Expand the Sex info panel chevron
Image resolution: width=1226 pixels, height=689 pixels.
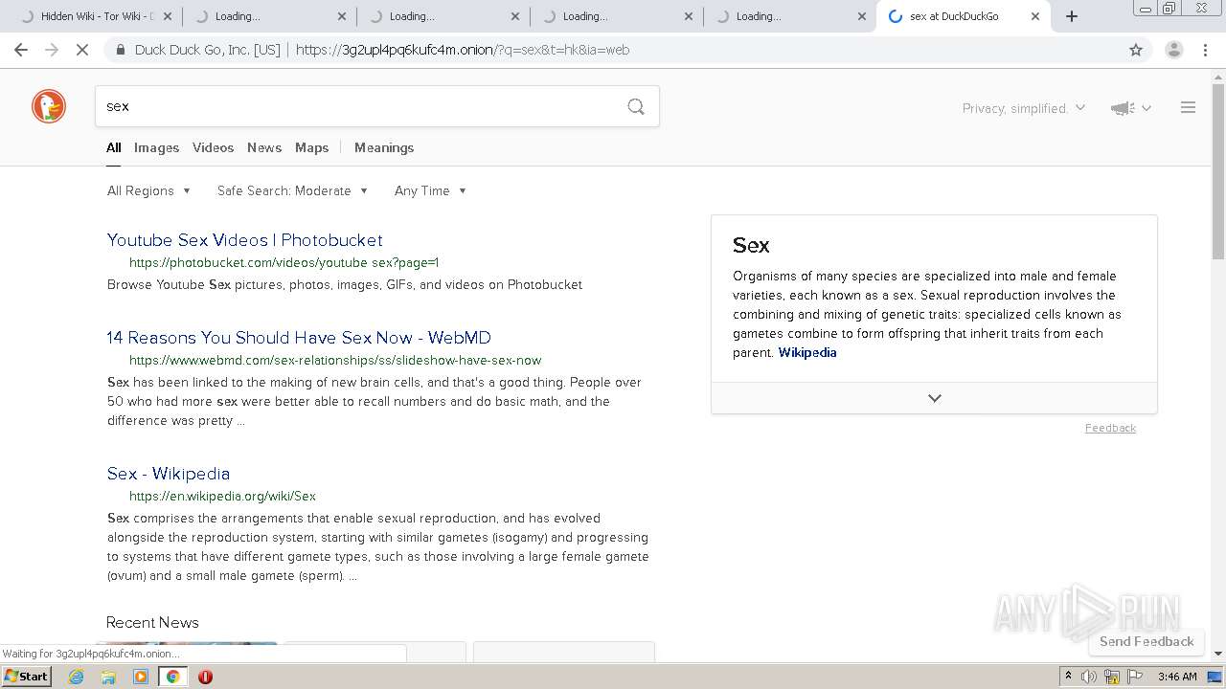pos(934,398)
